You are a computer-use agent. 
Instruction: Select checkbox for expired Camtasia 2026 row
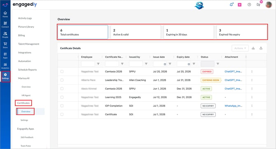pos(62,71)
